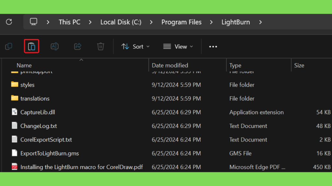Paste clipboard contents into folder

pyautogui.click(x=31, y=46)
